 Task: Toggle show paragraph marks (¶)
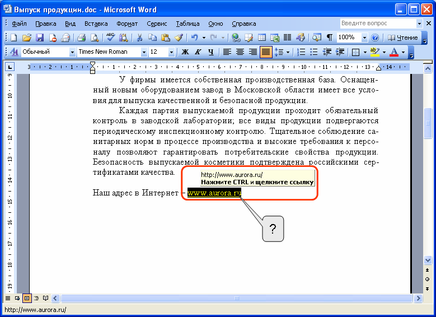(330, 38)
